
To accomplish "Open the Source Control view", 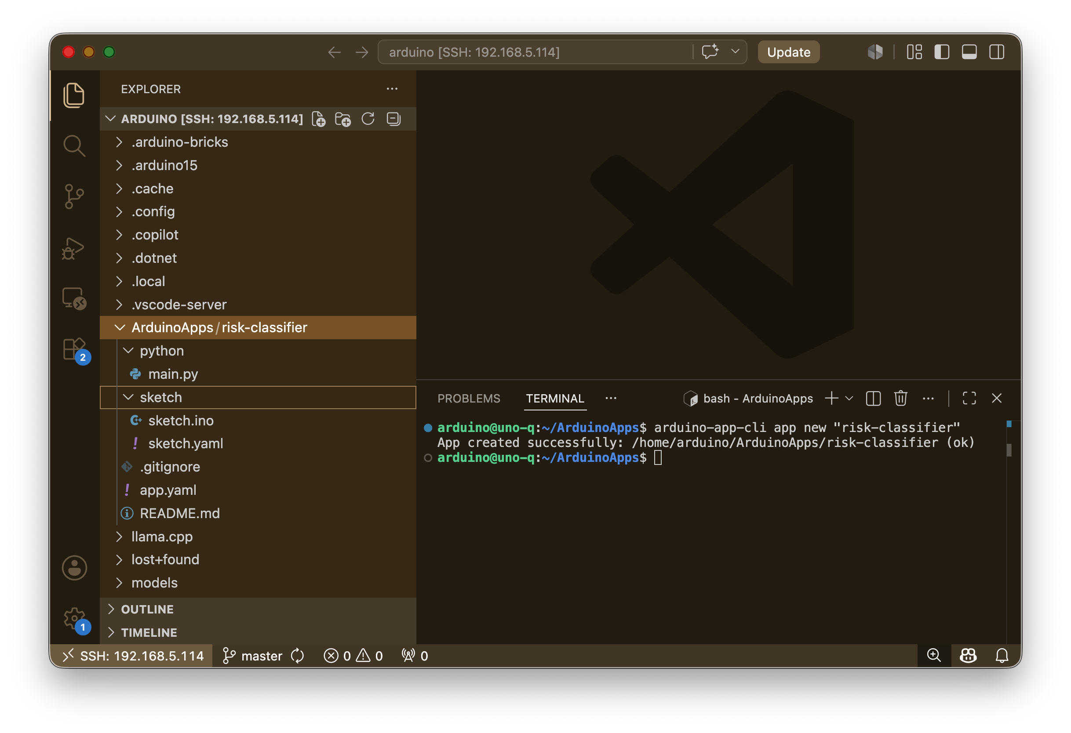I will [x=74, y=196].
